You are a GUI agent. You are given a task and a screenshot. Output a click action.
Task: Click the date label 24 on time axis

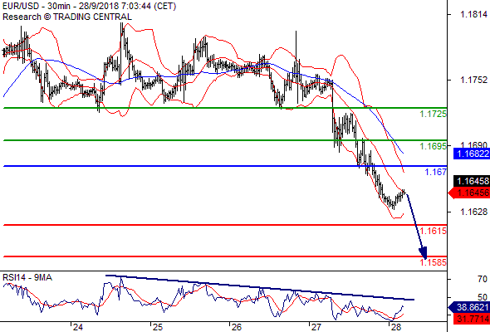(x=78, y=327)
